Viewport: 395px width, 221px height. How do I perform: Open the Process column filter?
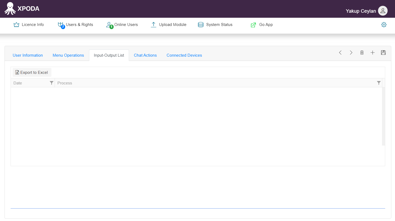point(379,83)
